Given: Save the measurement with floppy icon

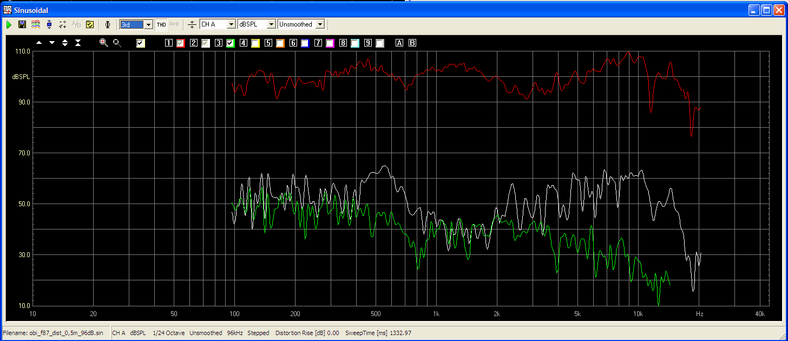Looking at the screenshot, I should pos(22,24).
